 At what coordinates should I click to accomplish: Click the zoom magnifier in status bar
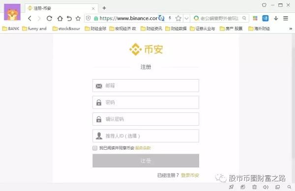(289, 187)
